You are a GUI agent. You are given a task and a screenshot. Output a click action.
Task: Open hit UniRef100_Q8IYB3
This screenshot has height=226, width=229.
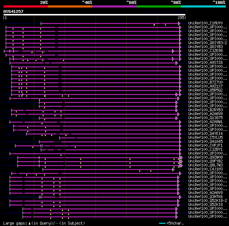205,47
